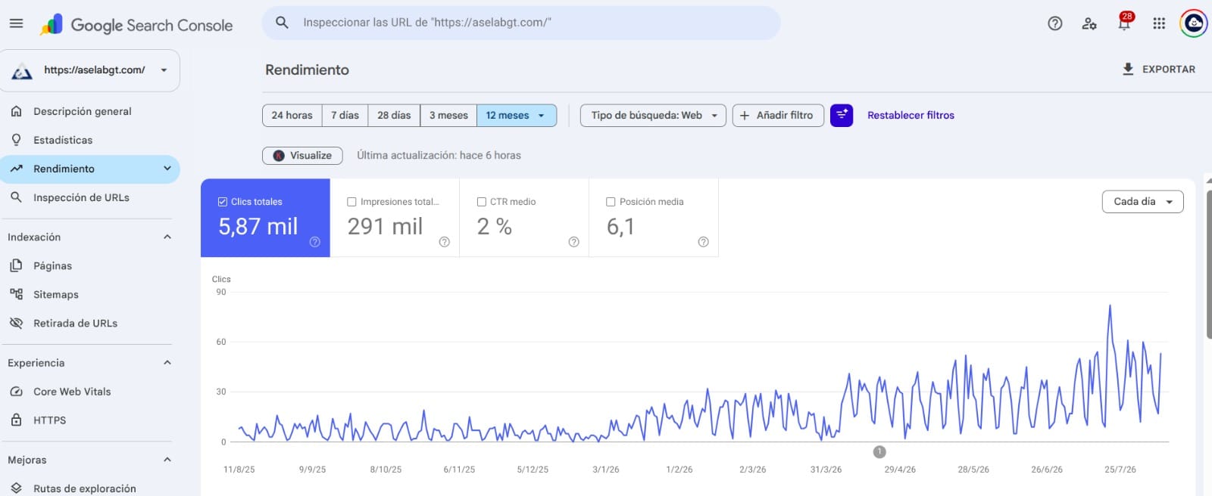Uncheck the Clics totales checkbox

click(x=223, y=202)
